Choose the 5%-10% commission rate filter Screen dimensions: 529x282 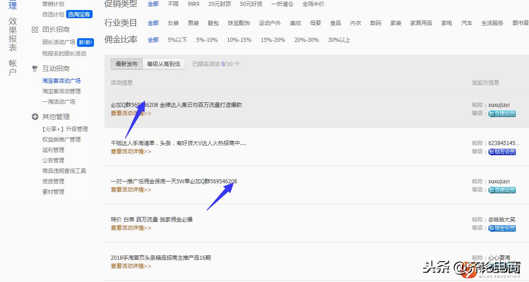click(x=207, y=40)
